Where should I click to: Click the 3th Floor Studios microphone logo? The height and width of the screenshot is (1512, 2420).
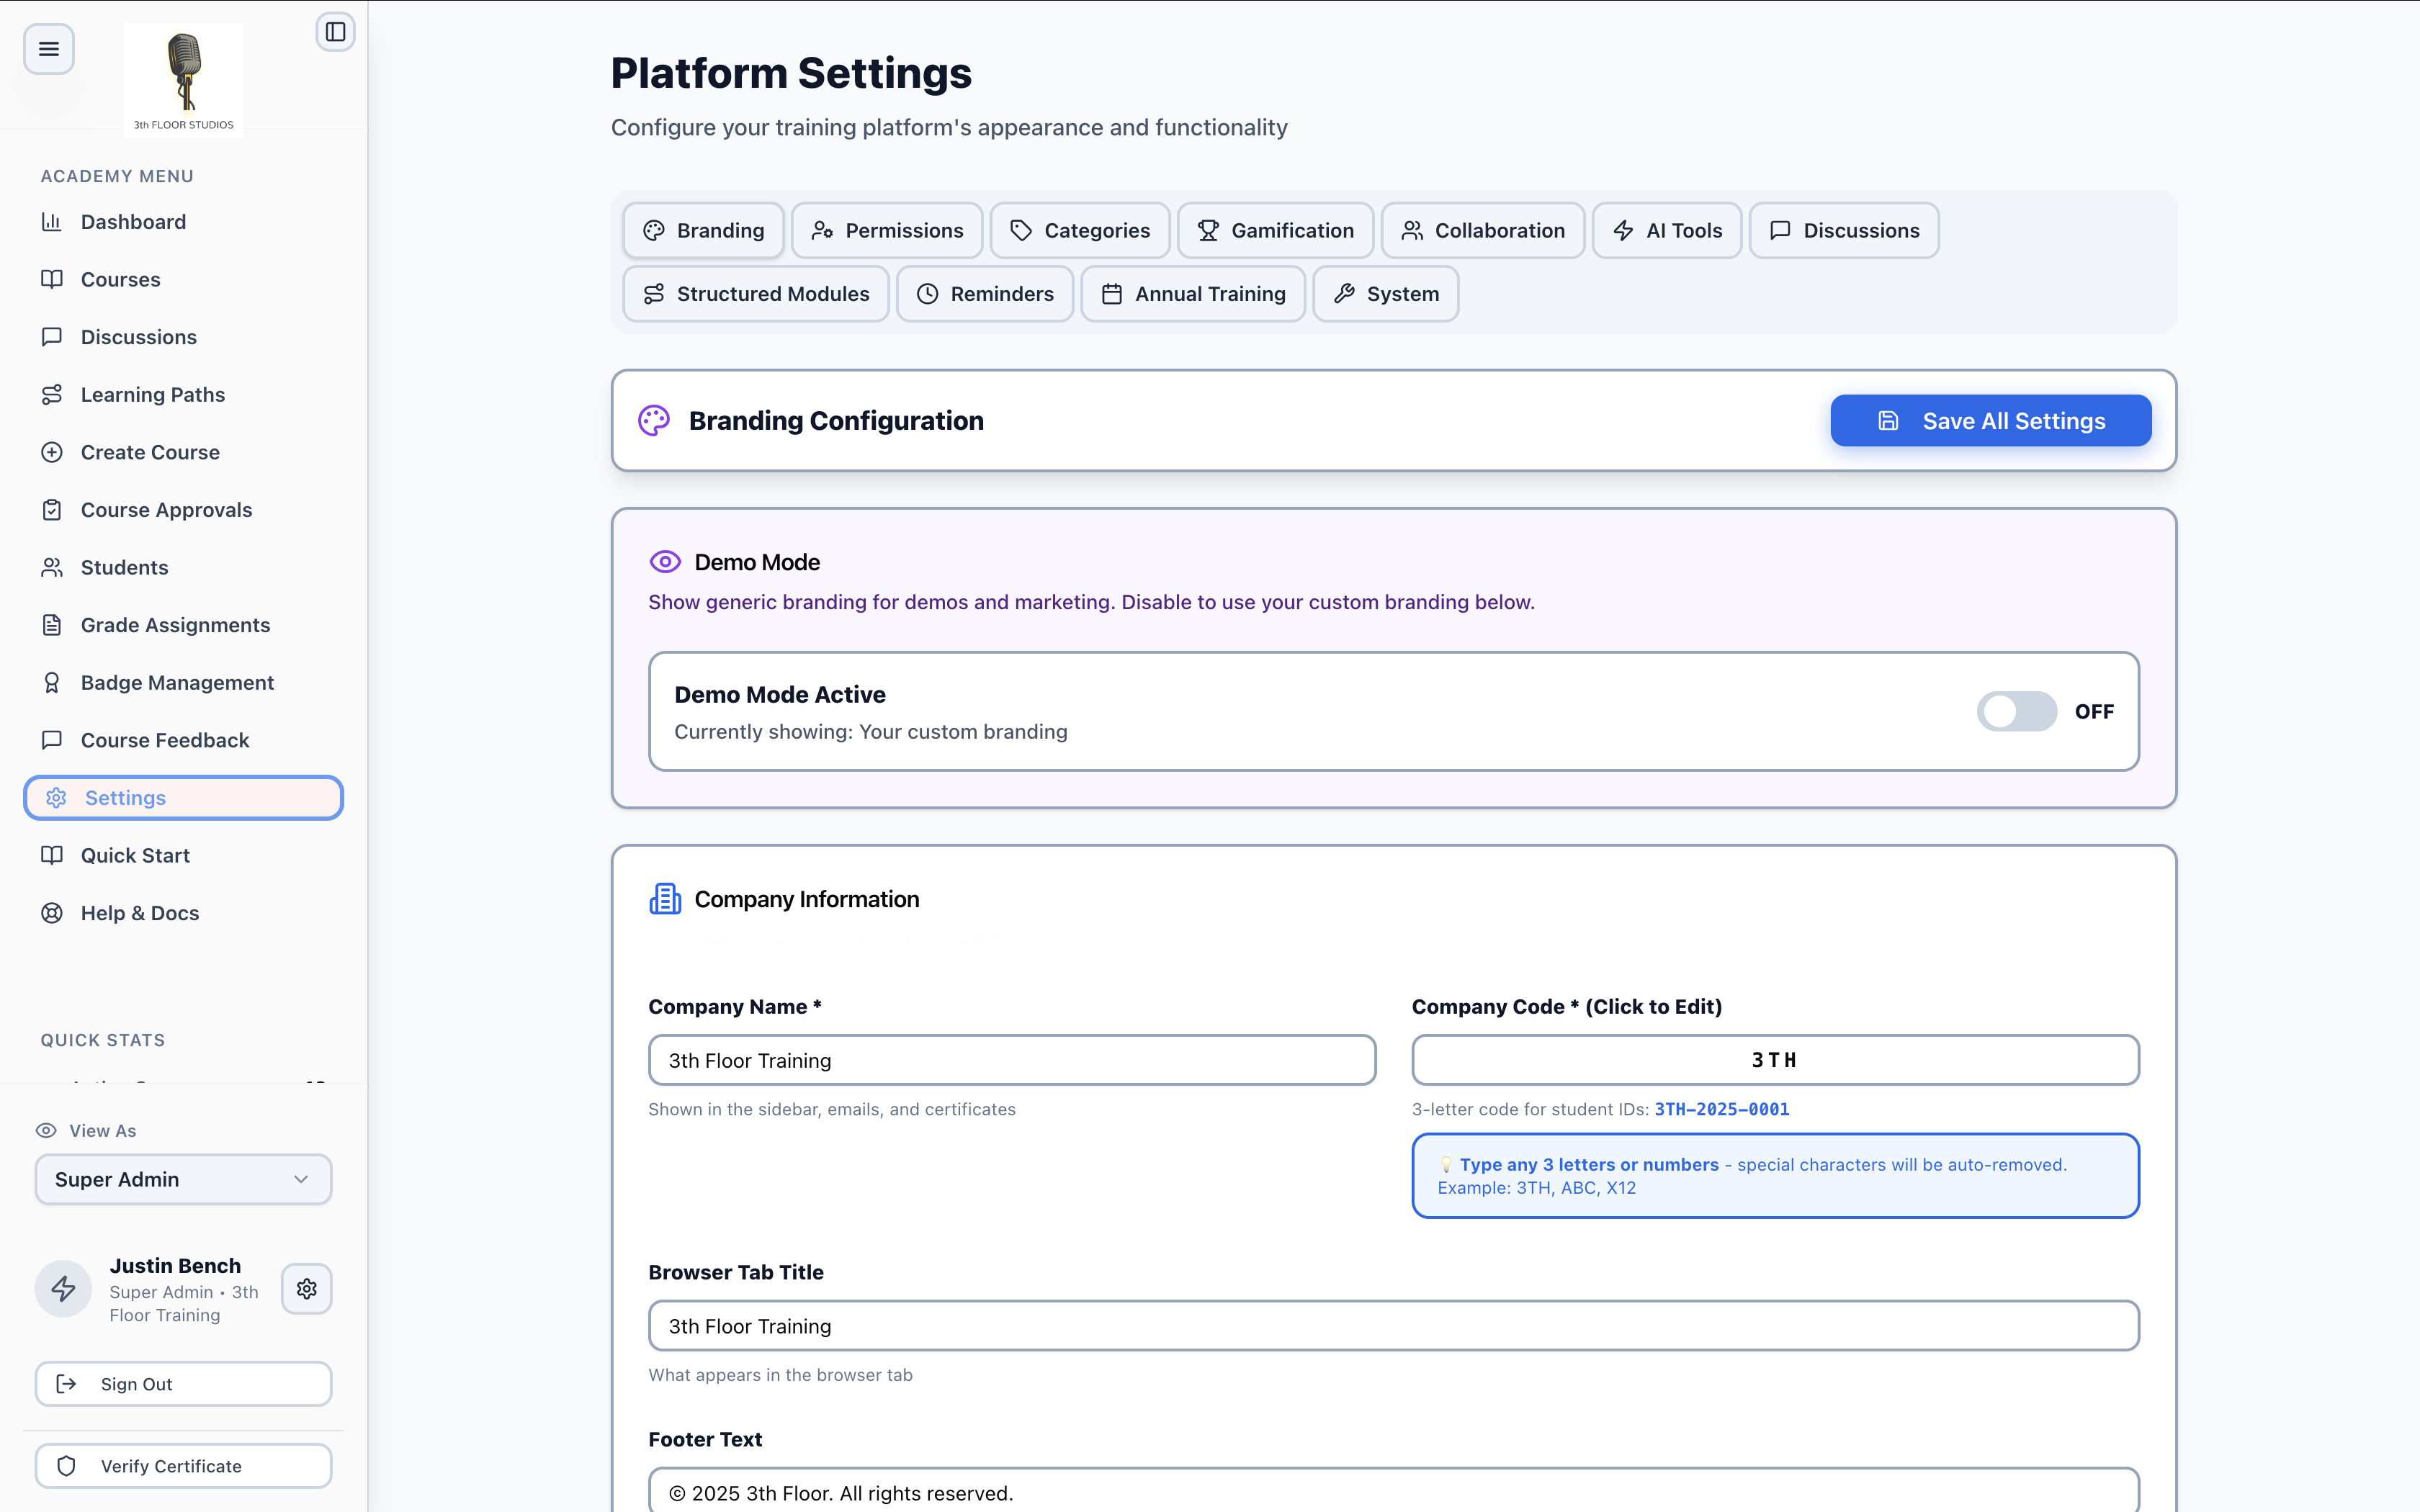(184, 80)
